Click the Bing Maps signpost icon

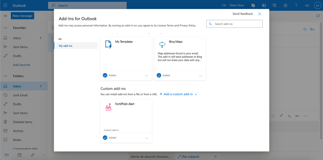(x=162, y=45)
